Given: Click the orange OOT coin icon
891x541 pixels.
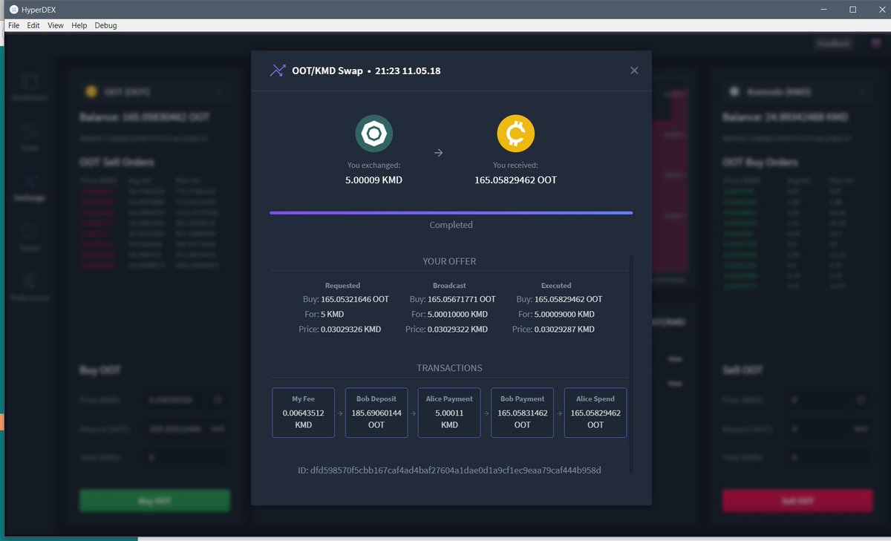Looking at the screenshot, I should [x=516, y=134].
